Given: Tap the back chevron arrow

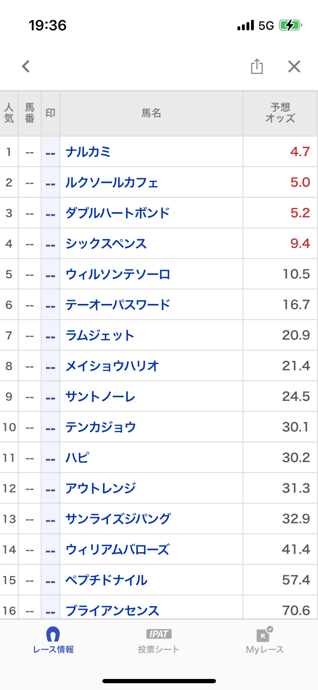Looking at the screenshot, I should click(26, 66).
